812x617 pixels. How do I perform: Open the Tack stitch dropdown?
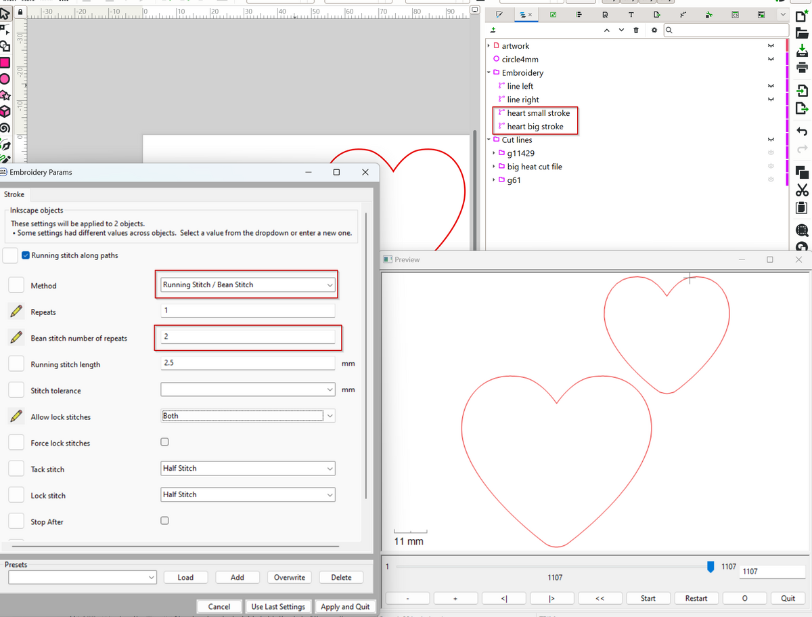247,468
